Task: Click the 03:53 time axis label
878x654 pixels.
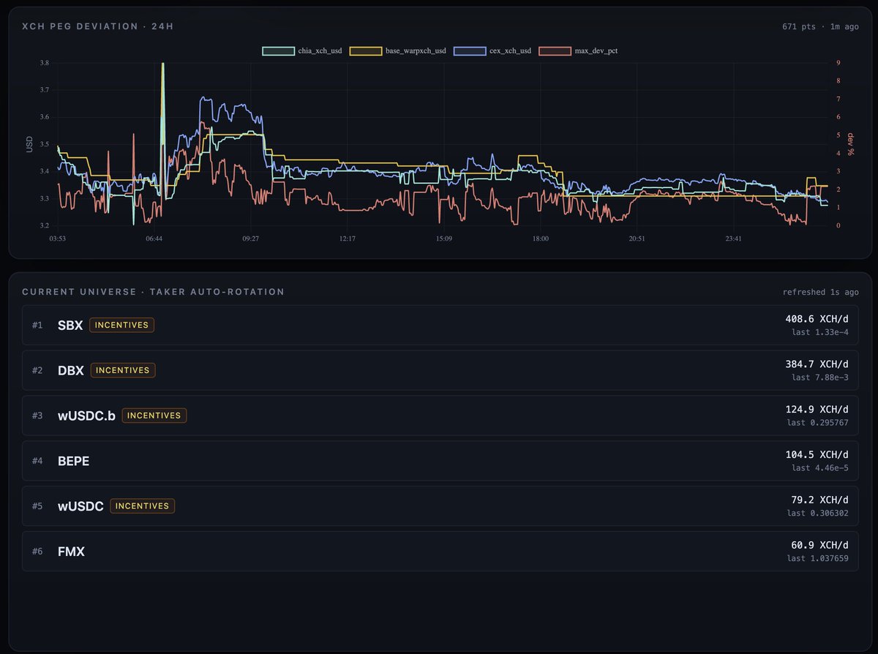Action: [59, 238]
